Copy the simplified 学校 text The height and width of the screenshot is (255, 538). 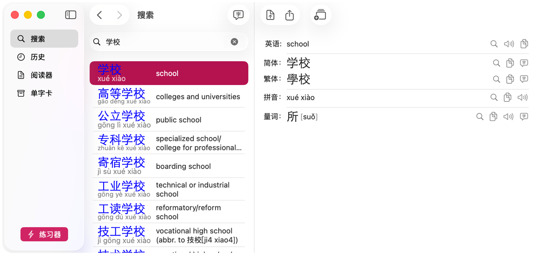coord(510,63)
